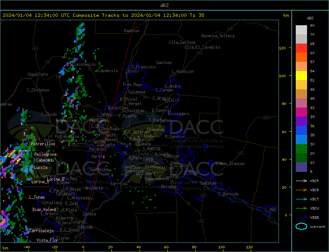Screen dimensions: 329x252
Task: Click the L_Tunas label
Action: point(37,197)
